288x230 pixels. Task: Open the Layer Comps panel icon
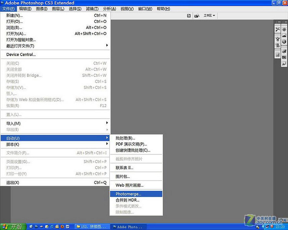click(277, 55)
